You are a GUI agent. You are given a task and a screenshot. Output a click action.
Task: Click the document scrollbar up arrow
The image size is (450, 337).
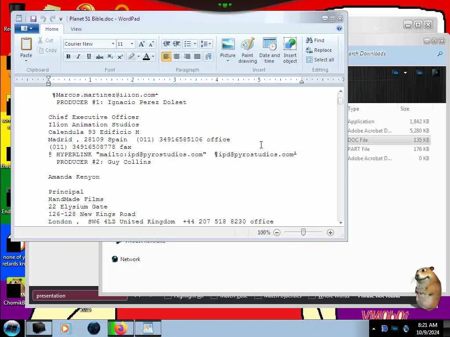(341, 91)
